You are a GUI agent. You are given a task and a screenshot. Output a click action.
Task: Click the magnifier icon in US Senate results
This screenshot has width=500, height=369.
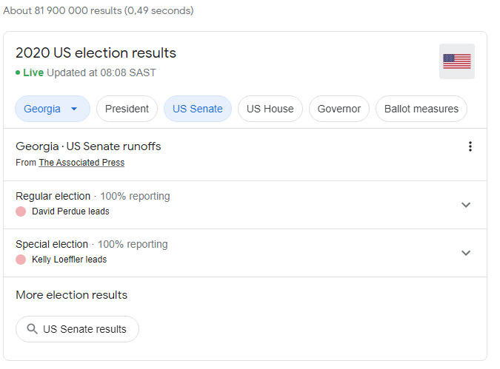tap(32, 329)
